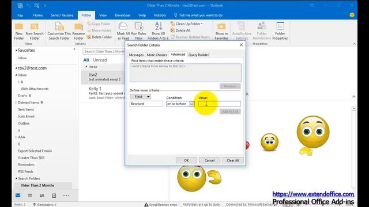Collapse the Favorites section

point(16,51)
